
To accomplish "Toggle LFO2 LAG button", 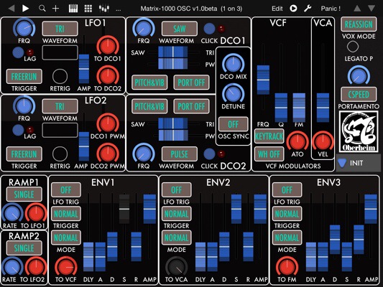I will 18,130.
